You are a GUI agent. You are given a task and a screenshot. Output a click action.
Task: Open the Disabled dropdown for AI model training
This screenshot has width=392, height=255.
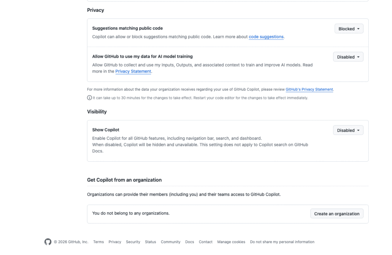348,57
